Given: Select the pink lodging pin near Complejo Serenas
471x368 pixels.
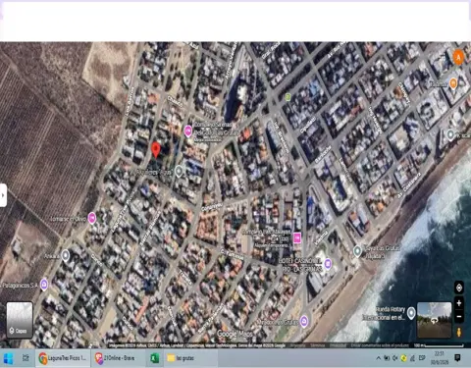Looking at the screenshot, I should click(187, 131).
